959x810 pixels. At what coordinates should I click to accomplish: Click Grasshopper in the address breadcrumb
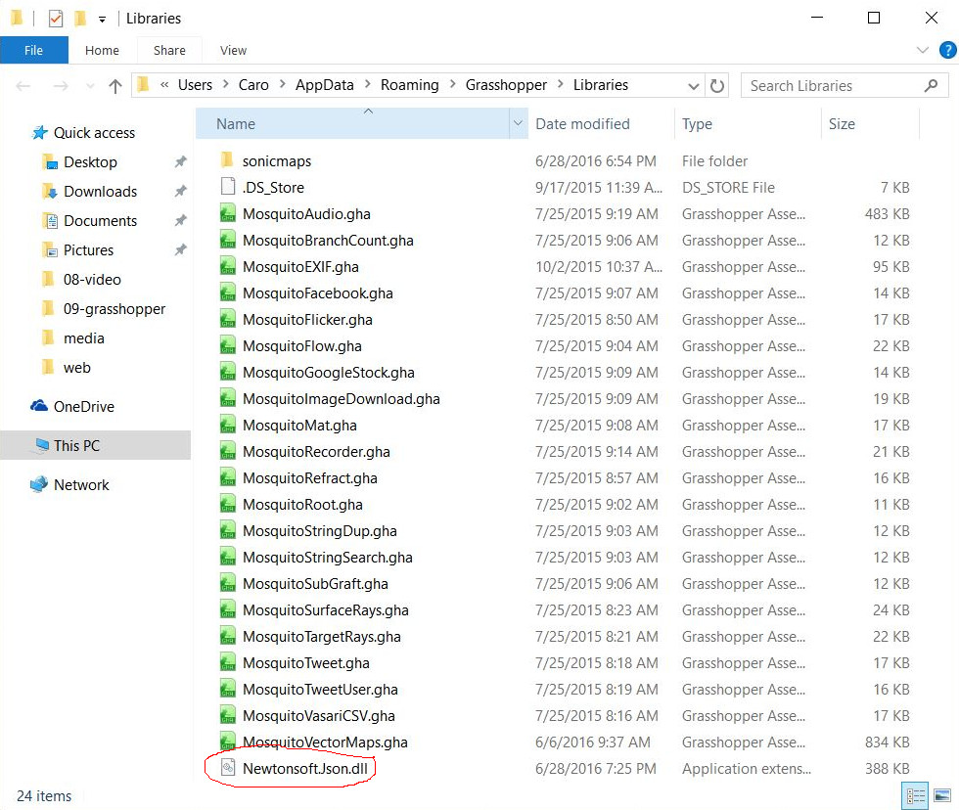[506, 85]
